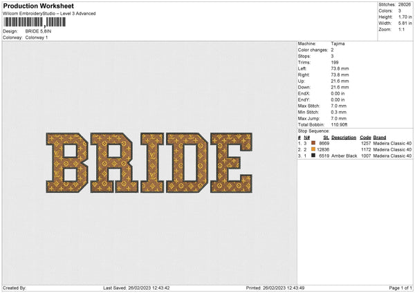Click the Up value 21.6 mm
The image size is (415, 293).
[x=340, y=81]
